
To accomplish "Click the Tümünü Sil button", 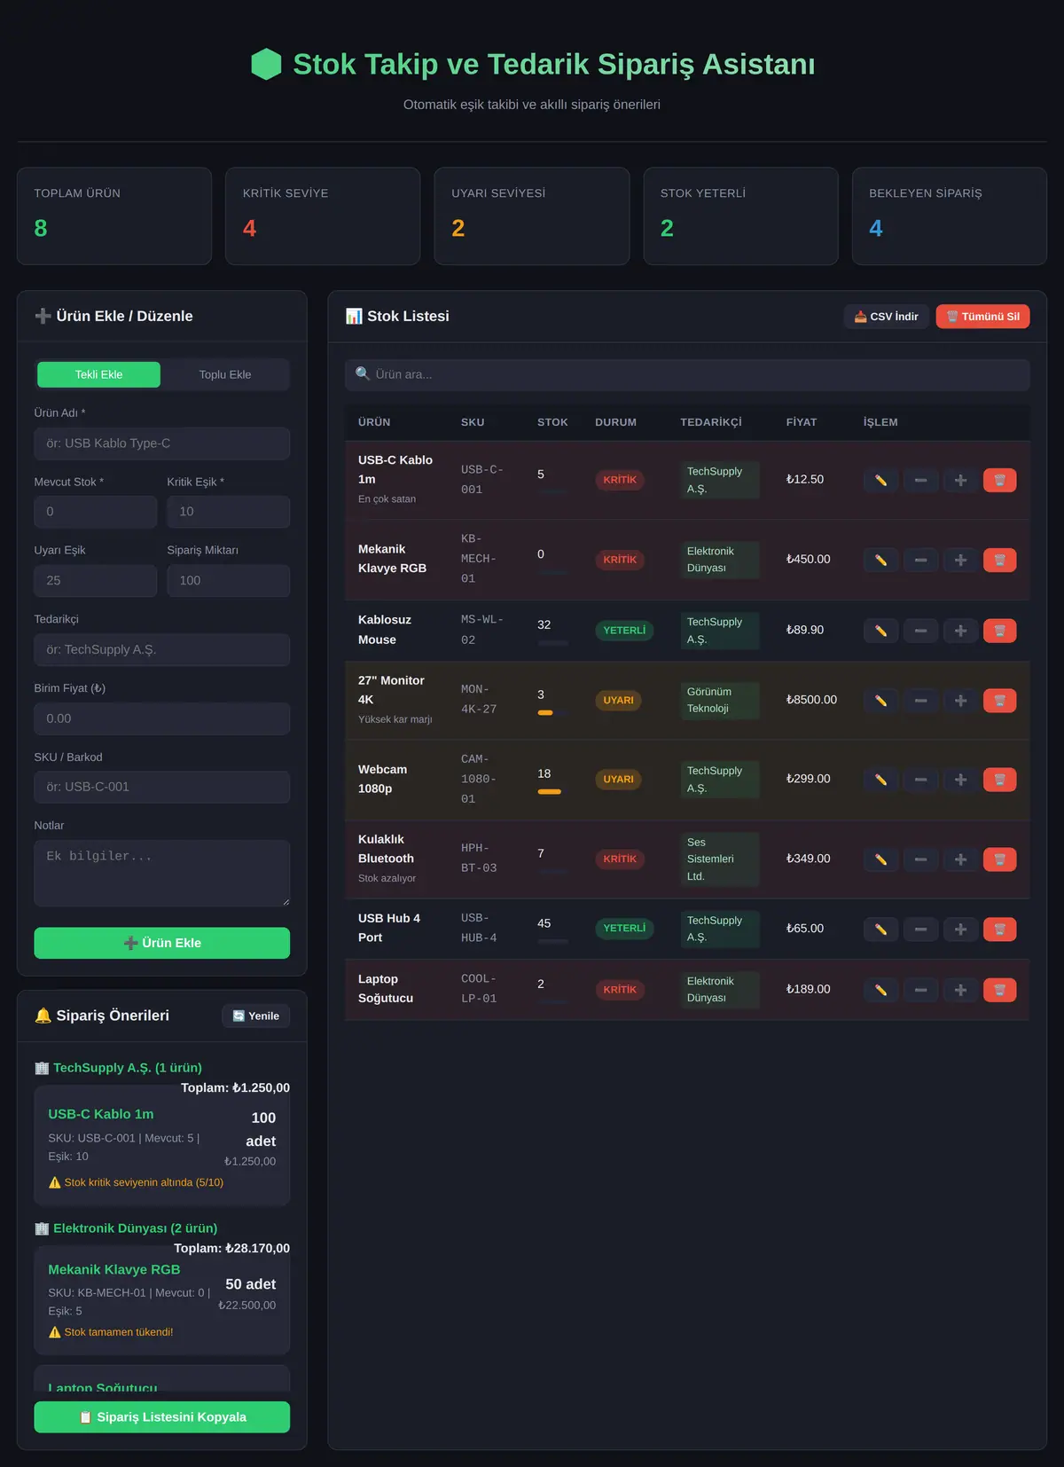I will coord(982,317).
